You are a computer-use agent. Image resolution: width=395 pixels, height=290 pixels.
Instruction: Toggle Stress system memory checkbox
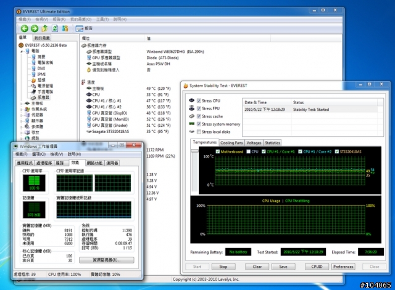point(199,124)
